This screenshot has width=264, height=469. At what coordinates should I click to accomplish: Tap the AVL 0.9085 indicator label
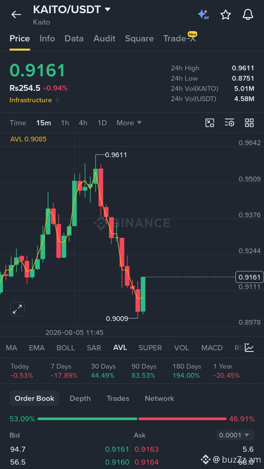tap(28, 139)
